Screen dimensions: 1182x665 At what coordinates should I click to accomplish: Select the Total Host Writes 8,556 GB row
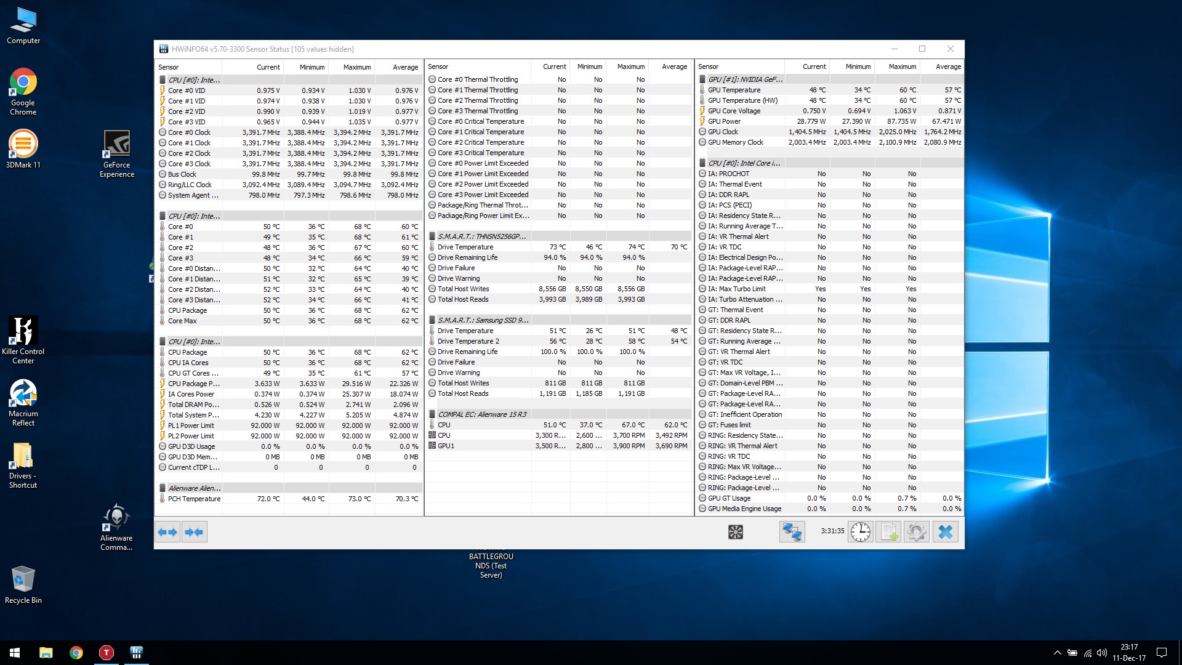[559, 289]
